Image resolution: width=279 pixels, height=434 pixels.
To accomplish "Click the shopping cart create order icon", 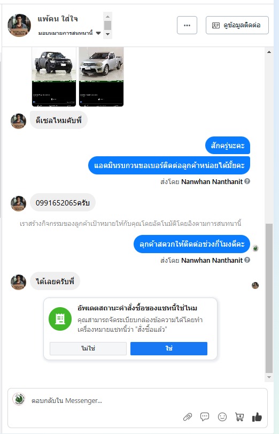I will [239, 417].
